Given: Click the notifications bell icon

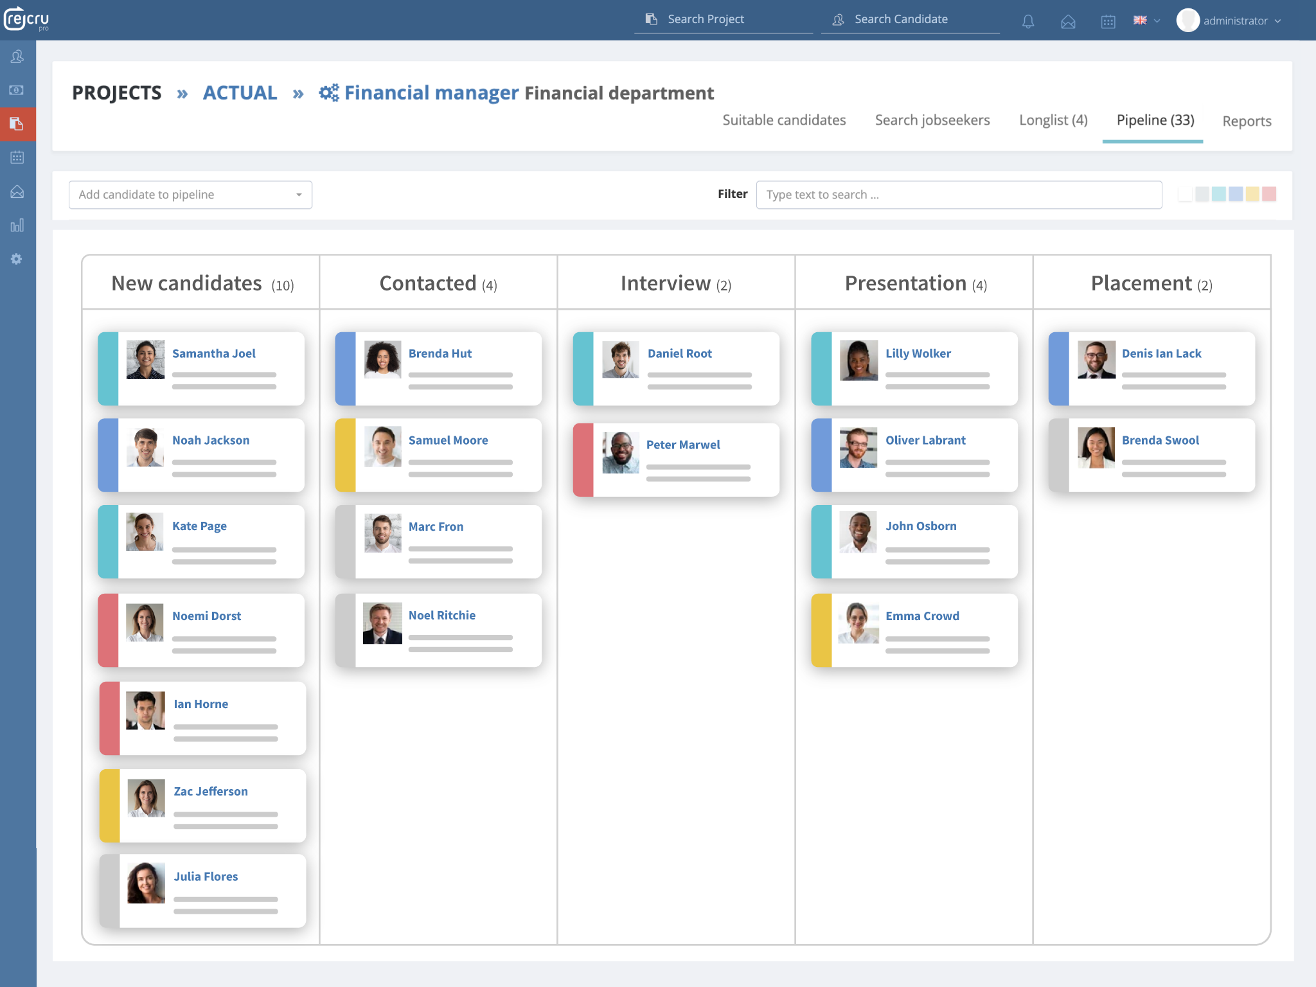Looking at the screenshot, I should coord(1028,21).
